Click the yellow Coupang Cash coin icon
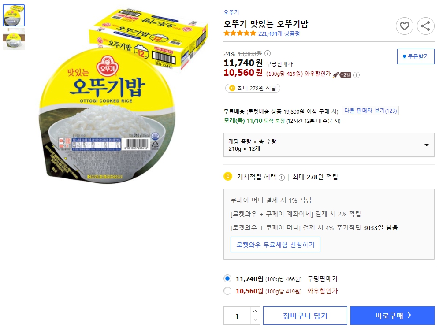Image resolution: width=439 pixels, height=330 pixels. (x=227, y=176)
